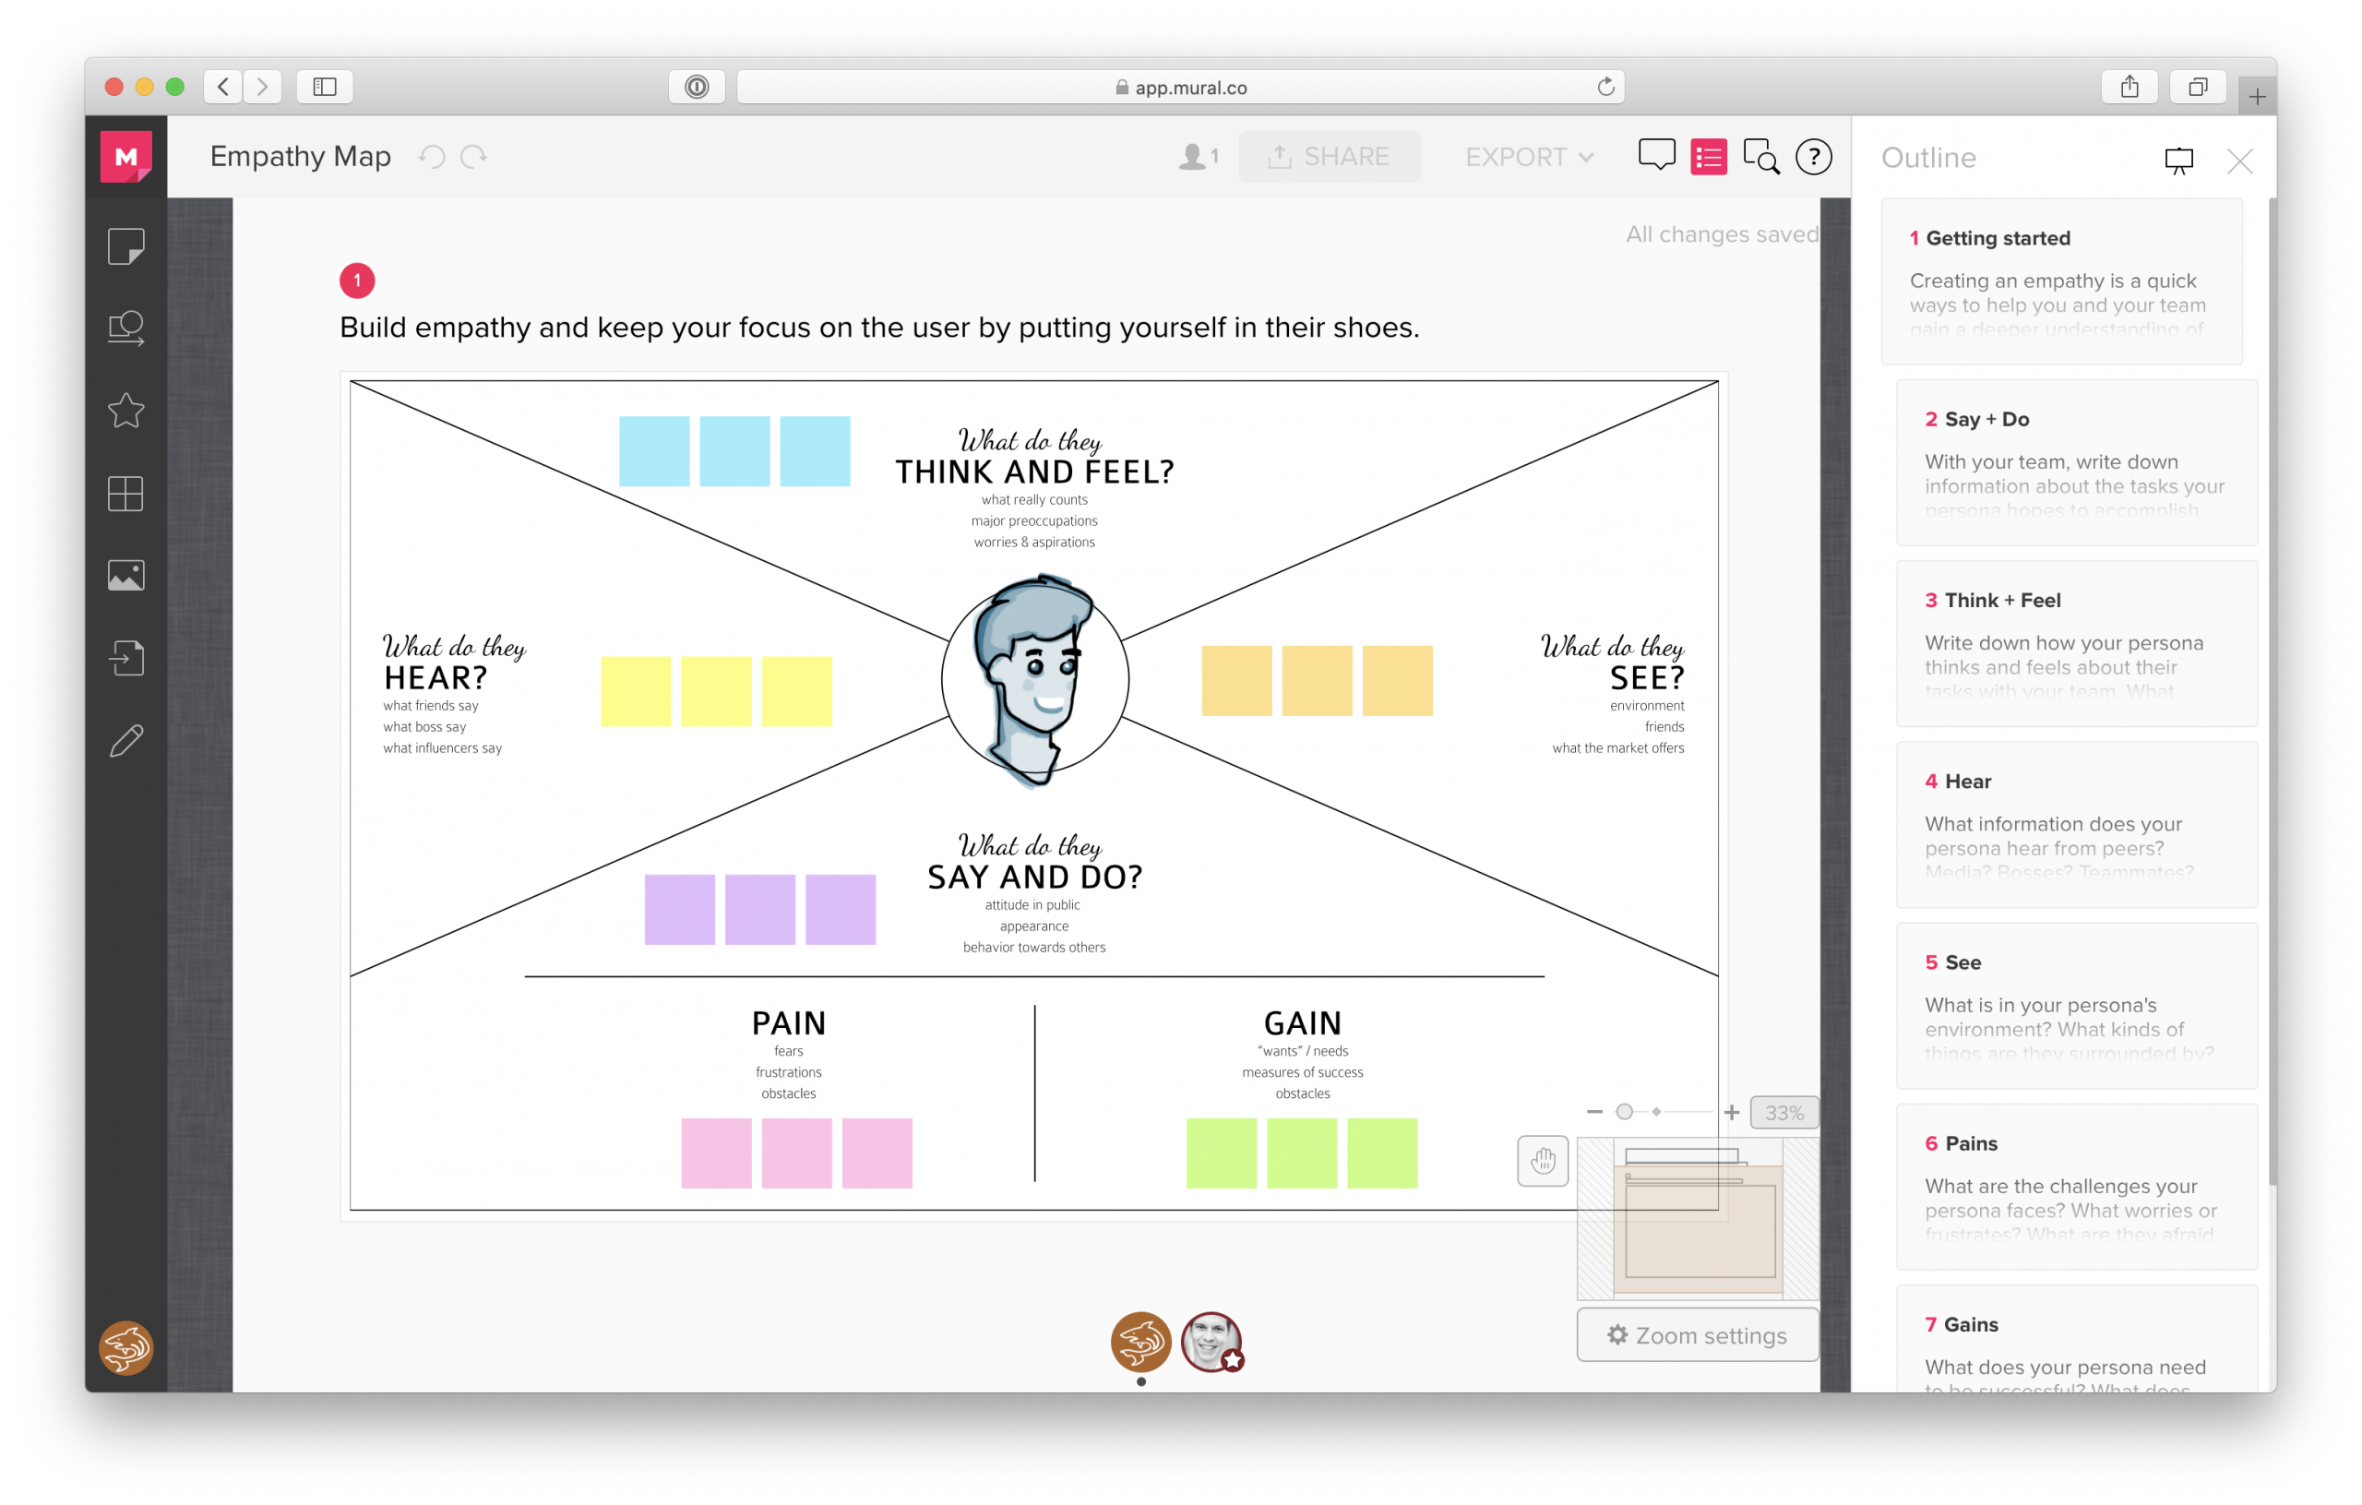
Task: Open the zoom percentage 33% box
Action: [x=1783, y=1113]
